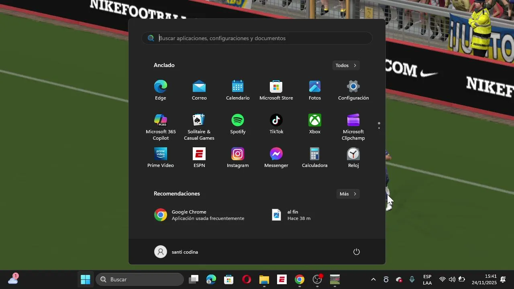Open the Fotos app
The width and height of the screenshot is (514, 289).
coord(315,90)
